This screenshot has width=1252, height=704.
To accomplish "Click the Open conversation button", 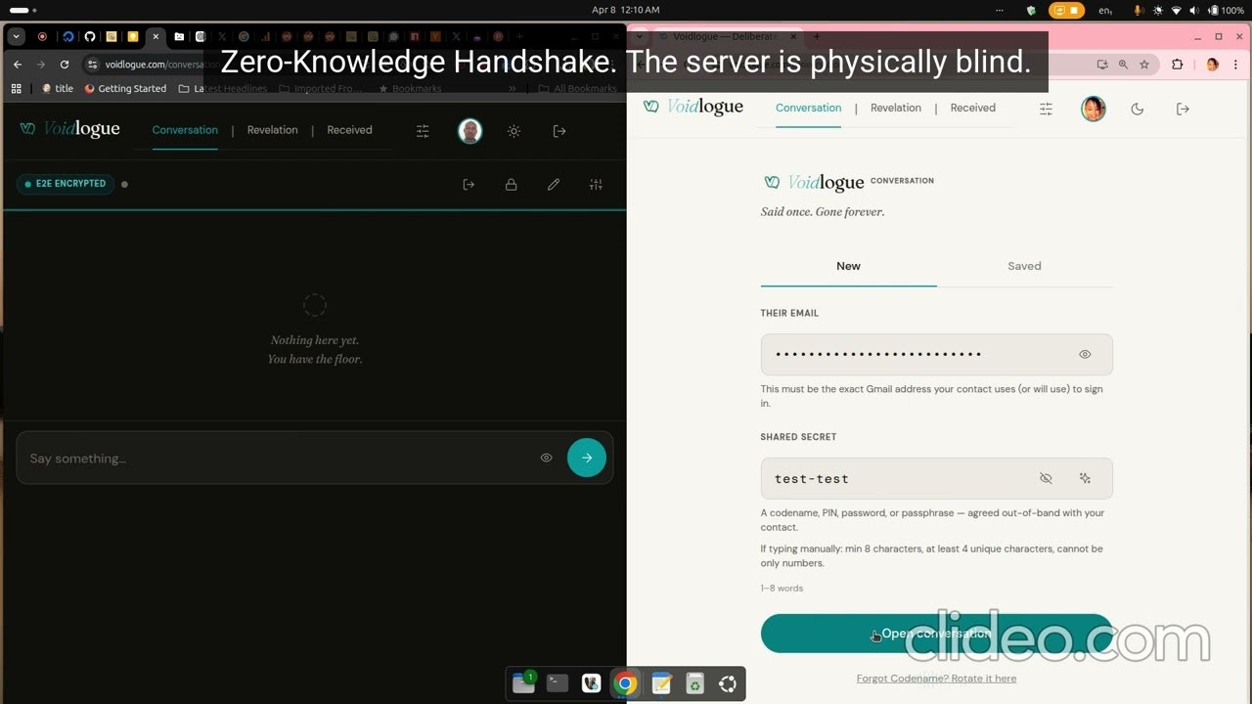I will click(x=937, y=634).
